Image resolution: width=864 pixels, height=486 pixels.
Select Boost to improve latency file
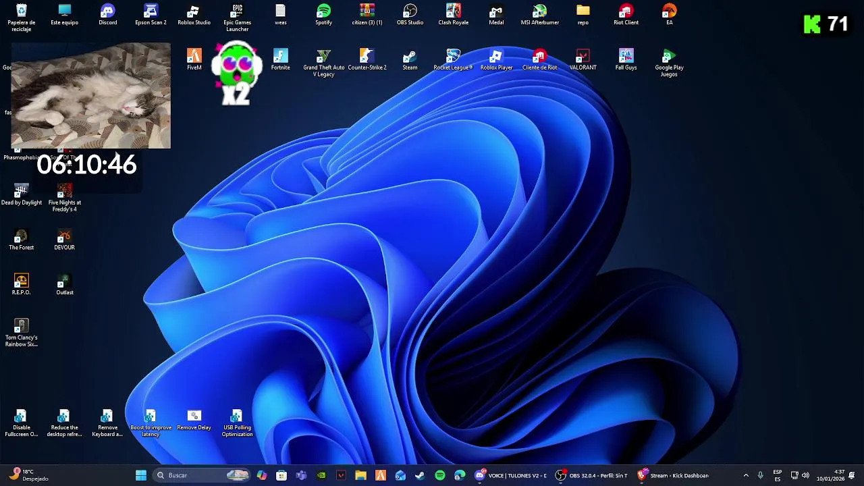click(151, 423)
